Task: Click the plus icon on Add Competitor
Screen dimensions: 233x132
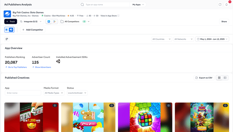Action: 23,30
